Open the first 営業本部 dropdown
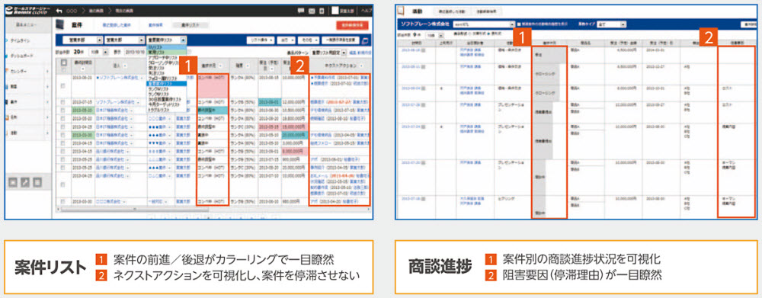Viewport: 762px width, 298px height. [83, 40]
